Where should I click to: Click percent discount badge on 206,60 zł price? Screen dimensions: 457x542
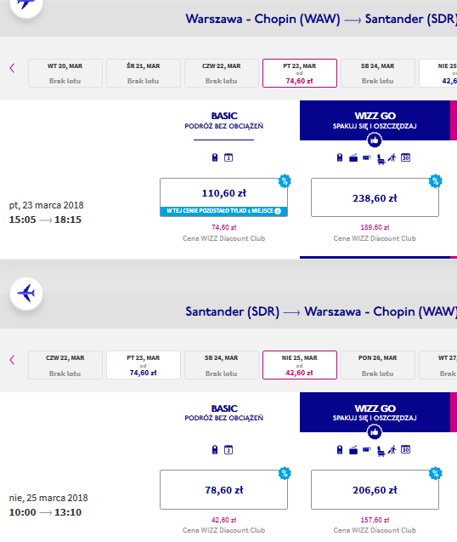(436, 473)
